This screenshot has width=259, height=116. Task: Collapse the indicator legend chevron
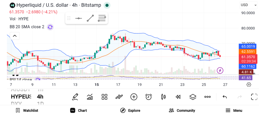(15, 36)
